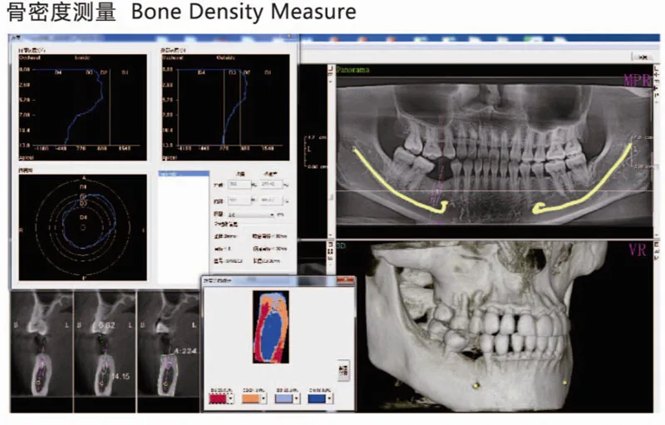Click the orange bone density color swatch

pos(250,398)
